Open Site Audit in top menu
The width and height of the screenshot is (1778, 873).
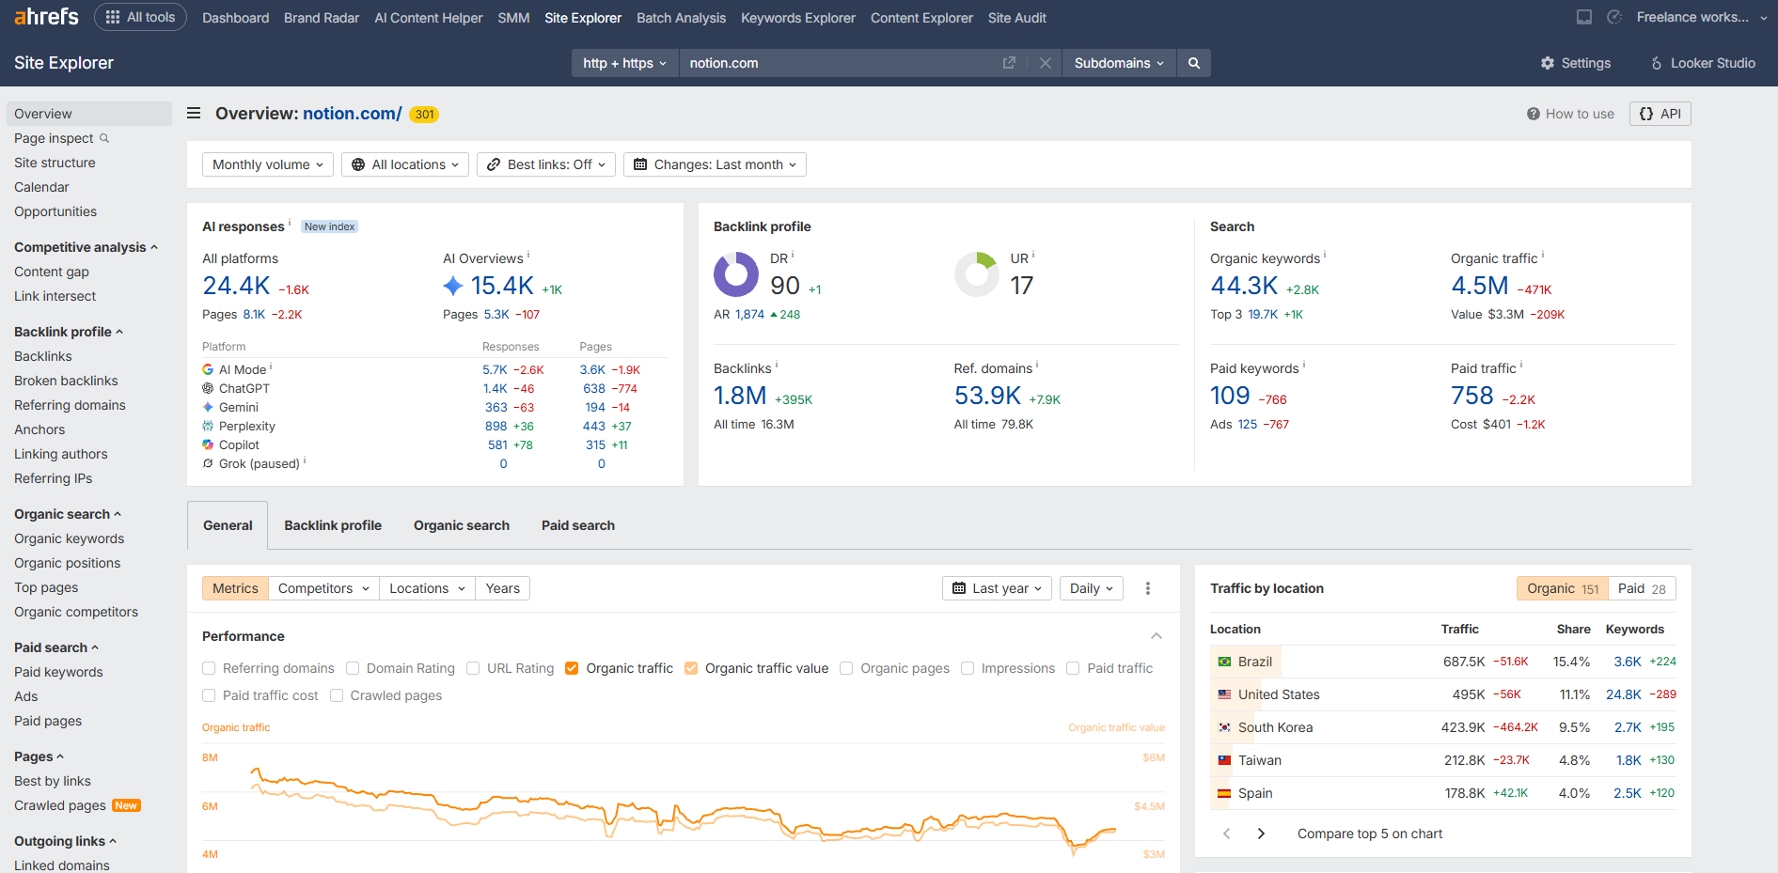tap(1017, 18)
